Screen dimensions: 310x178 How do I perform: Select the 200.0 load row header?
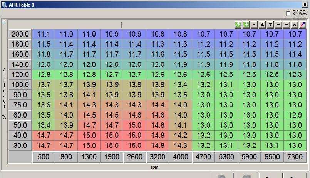20,34
